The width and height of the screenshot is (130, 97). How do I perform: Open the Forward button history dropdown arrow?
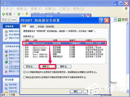23,14
